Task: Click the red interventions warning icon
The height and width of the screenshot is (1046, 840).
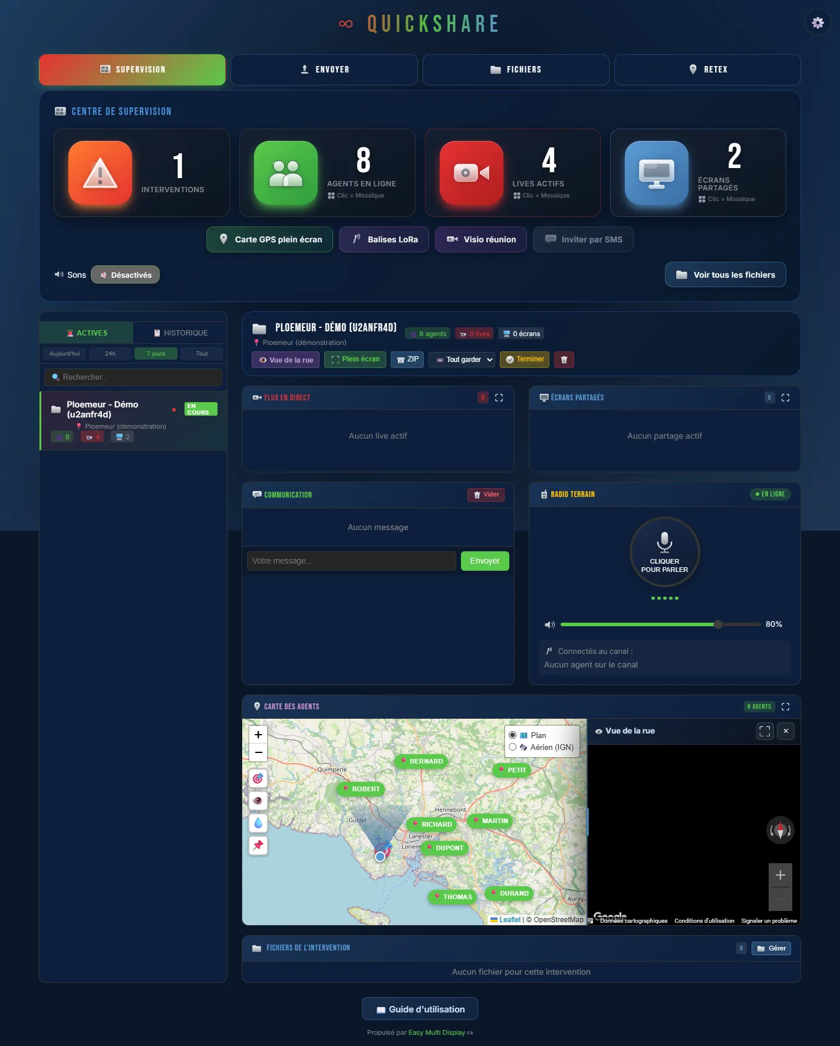Action: [100, 173]
